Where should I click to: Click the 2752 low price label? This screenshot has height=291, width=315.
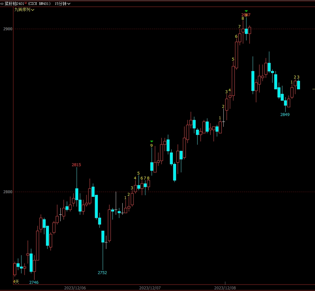(102, 273)
